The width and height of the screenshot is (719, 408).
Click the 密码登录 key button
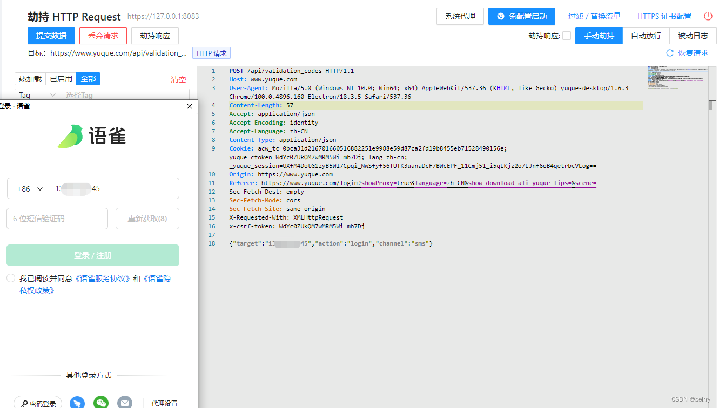pyautogui.click(x=38, y=403)
